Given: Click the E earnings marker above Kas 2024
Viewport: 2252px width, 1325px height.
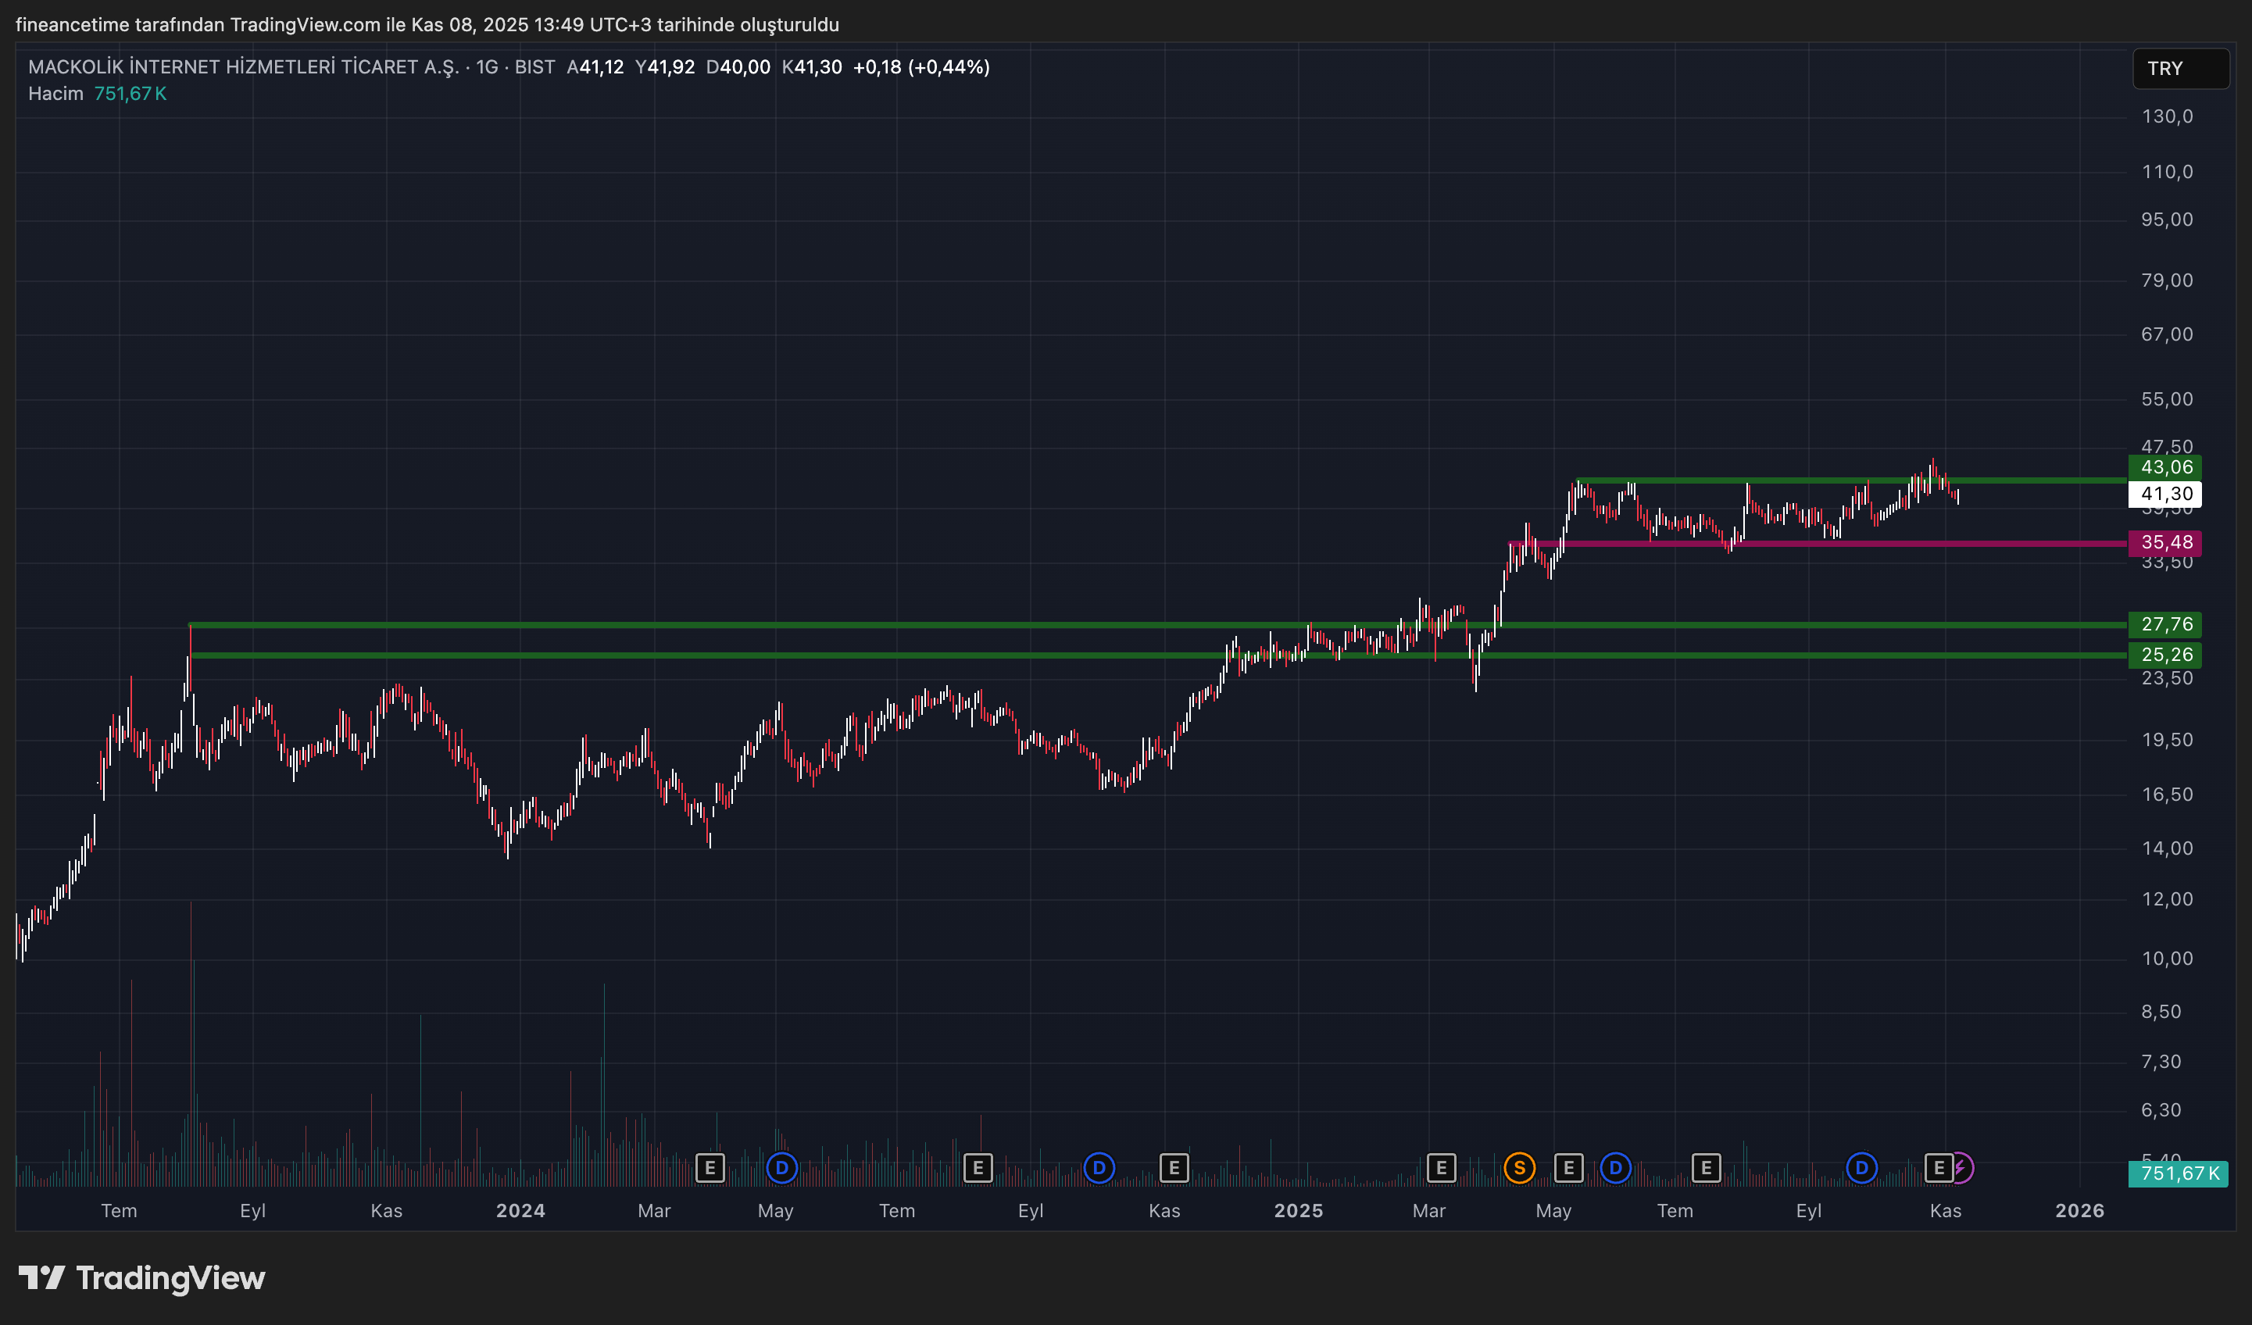Looking at the screenshot, I should pos(1174,1168).
